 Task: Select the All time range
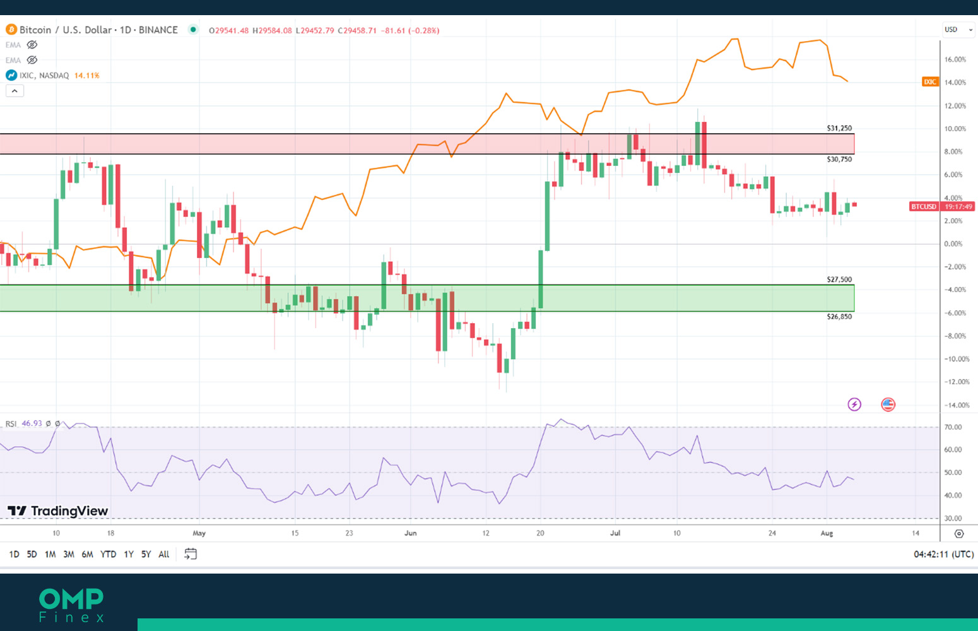click(x=164, y=555)
